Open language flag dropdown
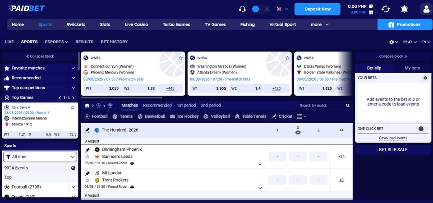The height and width of the screenshot is (203, 433). click(x=282, y=9)
